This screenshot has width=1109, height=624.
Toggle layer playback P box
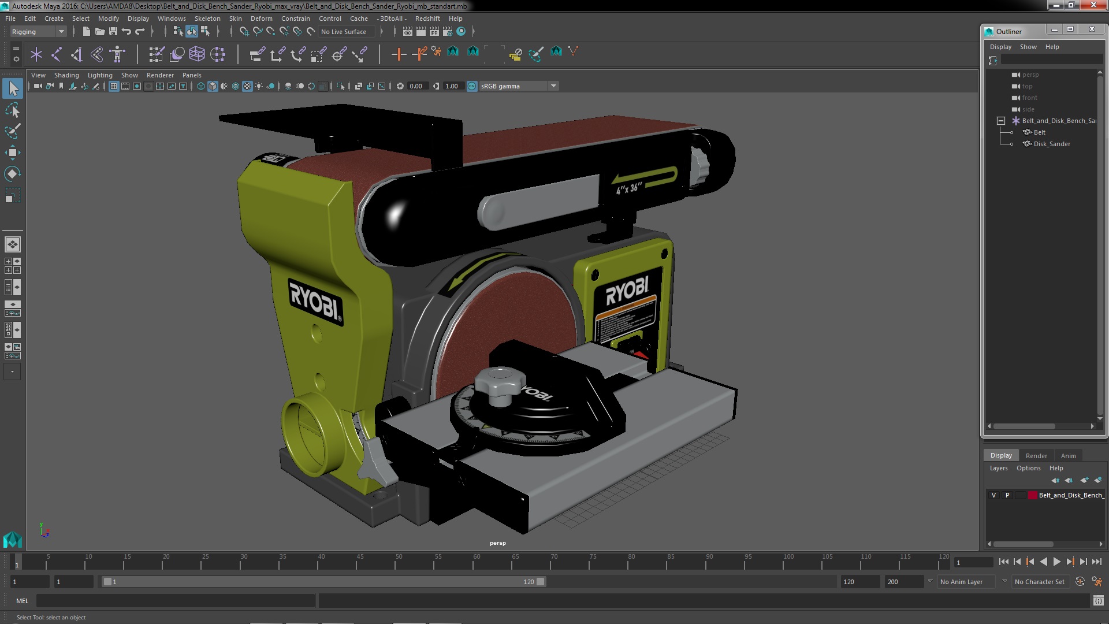pos(1007,495)
